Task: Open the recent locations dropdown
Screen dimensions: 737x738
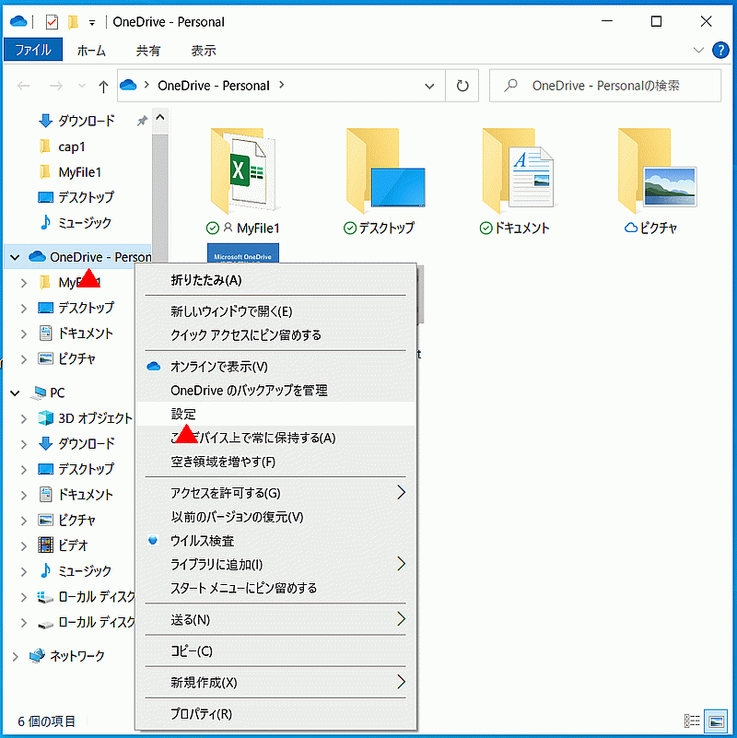Action: (82, 86)
